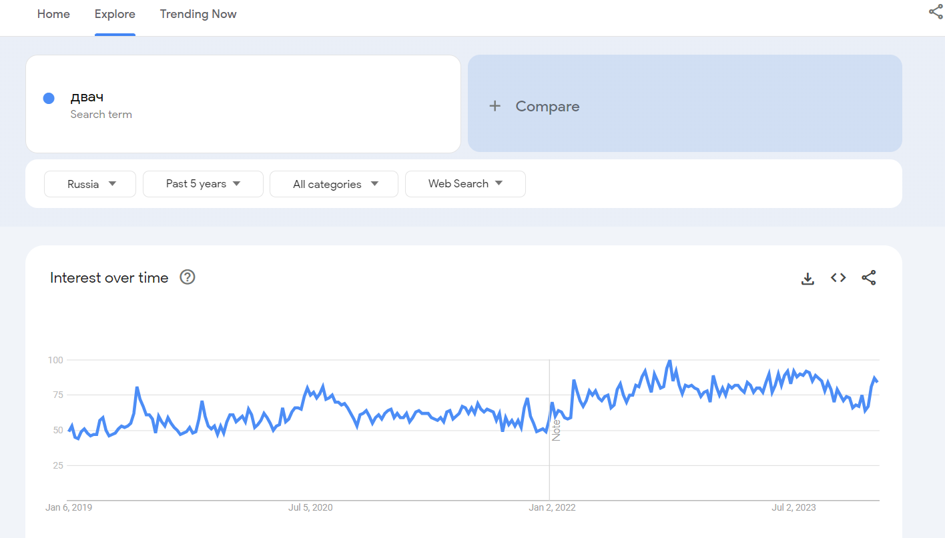Click the Jul 5, 2020 axis label

[x=310, y=507]
